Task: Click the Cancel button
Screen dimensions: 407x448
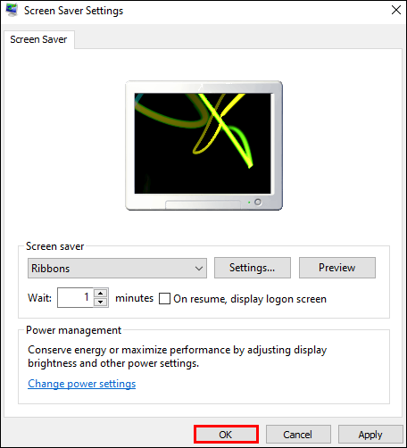Action: [x=298, y=435]
